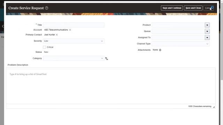Expand the Queue dropdown arrow
223x125 pixels.
[207, 31]
